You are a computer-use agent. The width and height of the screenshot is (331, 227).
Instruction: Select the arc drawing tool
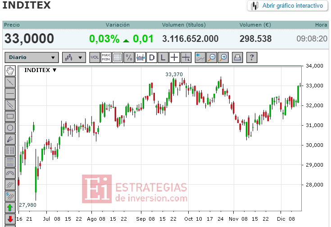10,173
